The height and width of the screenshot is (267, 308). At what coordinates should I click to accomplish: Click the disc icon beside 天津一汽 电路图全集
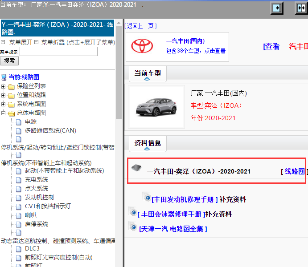click(x=132, y=227)
